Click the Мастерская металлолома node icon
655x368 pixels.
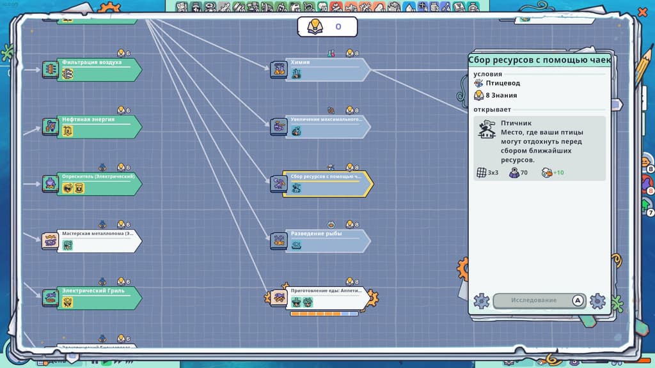click(50, 241)
